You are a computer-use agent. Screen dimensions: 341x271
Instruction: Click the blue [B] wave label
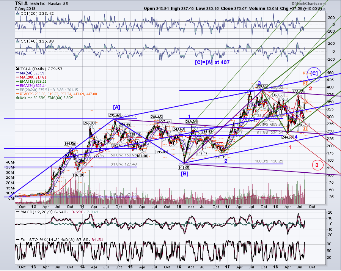pos(185,174)
